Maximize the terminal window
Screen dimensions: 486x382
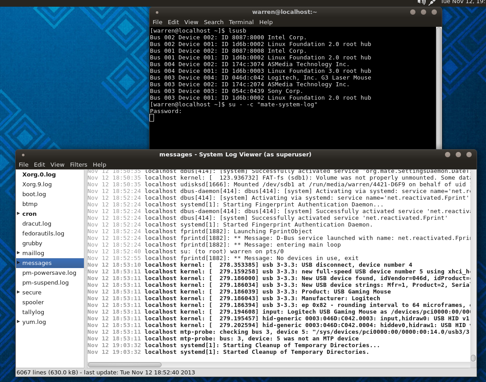[x=424, y=12]
